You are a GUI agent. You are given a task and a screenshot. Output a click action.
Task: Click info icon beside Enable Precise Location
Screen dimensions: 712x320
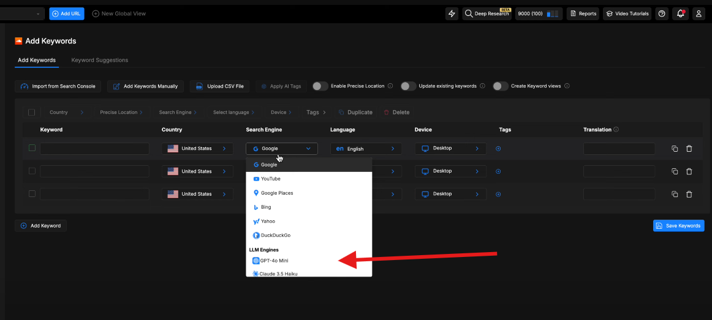390,86
